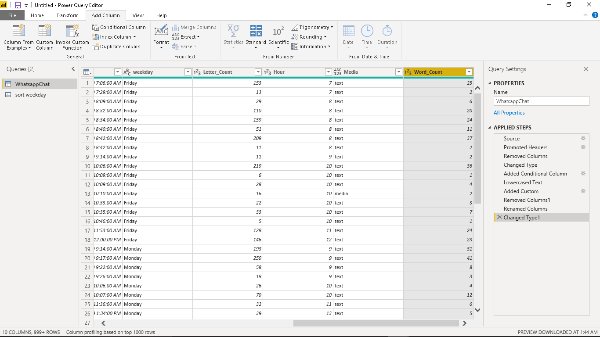Open filter dropdown for Hour column
The width and height of the screenshot is (600, 337).
[x=329, y=72]
